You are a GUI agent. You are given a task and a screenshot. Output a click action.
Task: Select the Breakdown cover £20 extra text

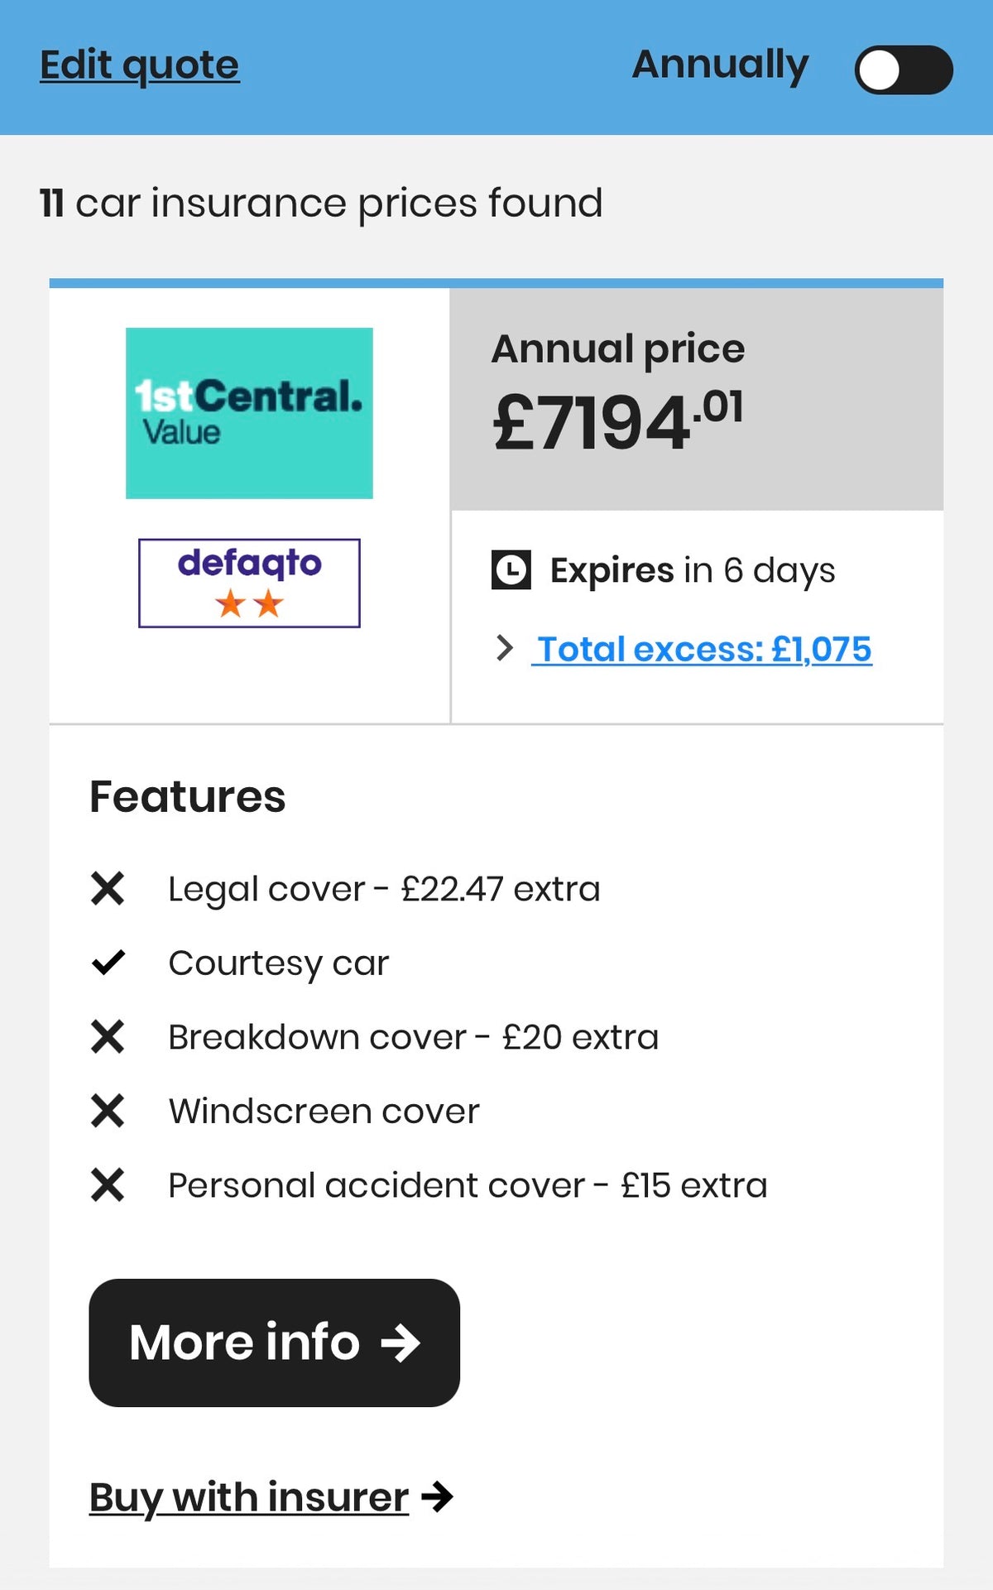coord(413,1037)
